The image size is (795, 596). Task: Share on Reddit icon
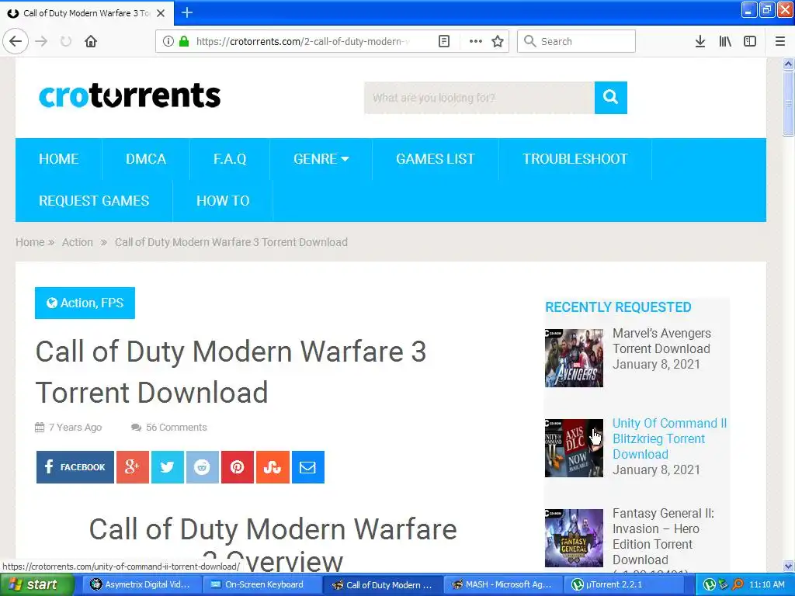click(203, 466)
